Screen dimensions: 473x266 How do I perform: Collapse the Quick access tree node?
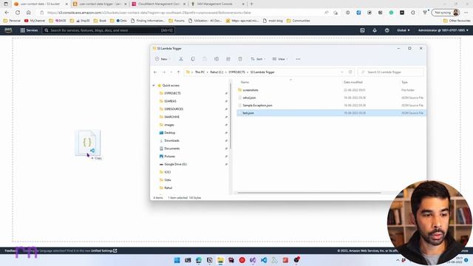(x=154, y=86)
